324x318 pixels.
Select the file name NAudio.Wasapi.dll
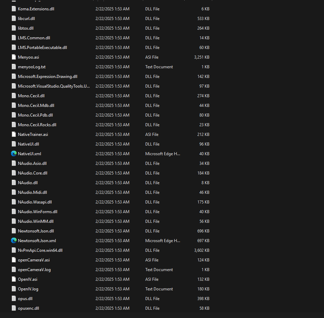[x=35, y=202]
